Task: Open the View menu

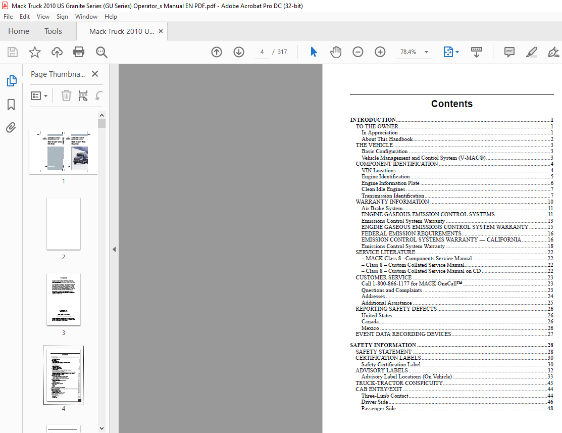Action: (x=43, y=17)
